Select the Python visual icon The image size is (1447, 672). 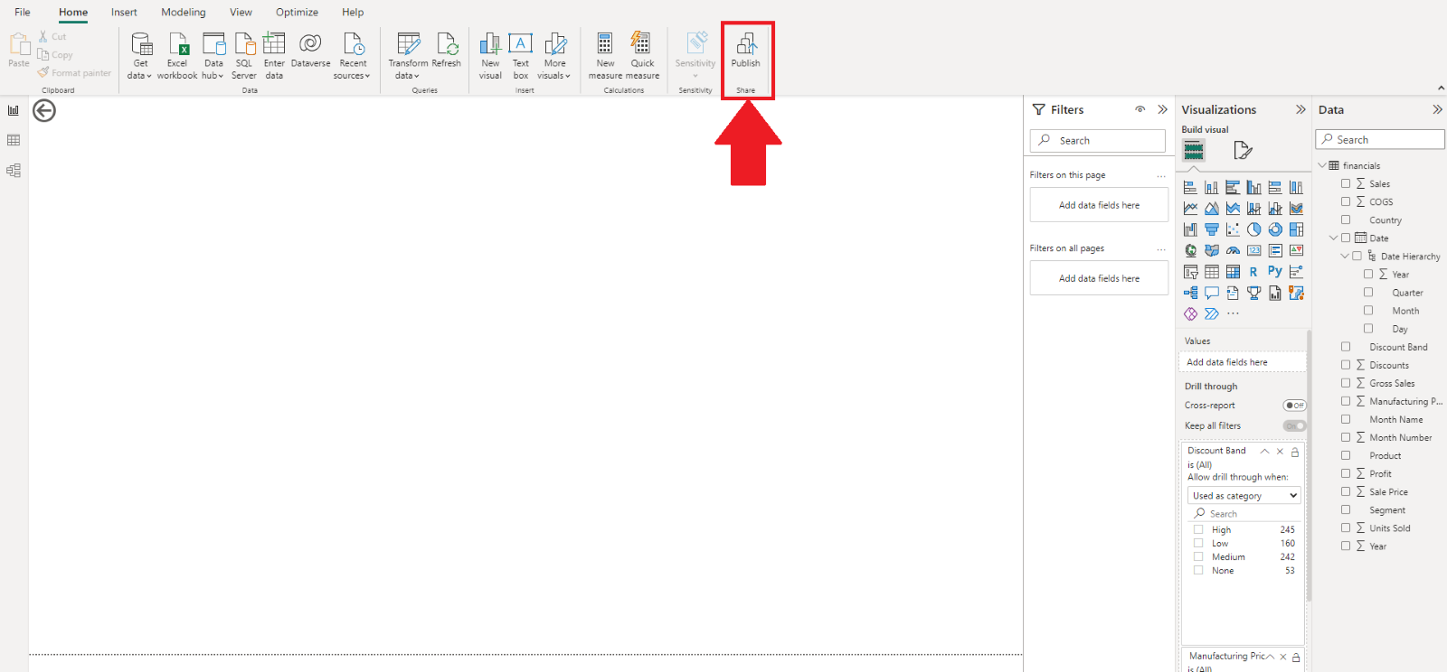(x=1274, y=272)
